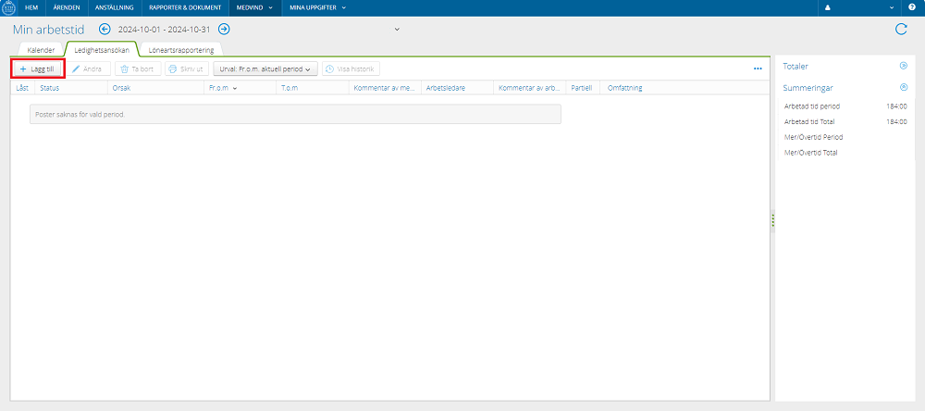Open the Medvind menu
The height and width of the screenshot is (411, 925).
[256, 7]
